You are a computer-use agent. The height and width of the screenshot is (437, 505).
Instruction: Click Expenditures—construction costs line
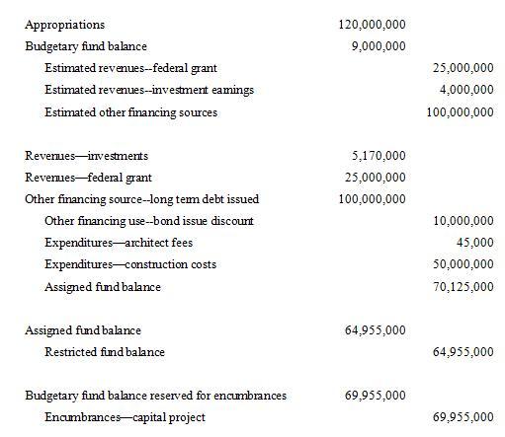pos(130,264)
